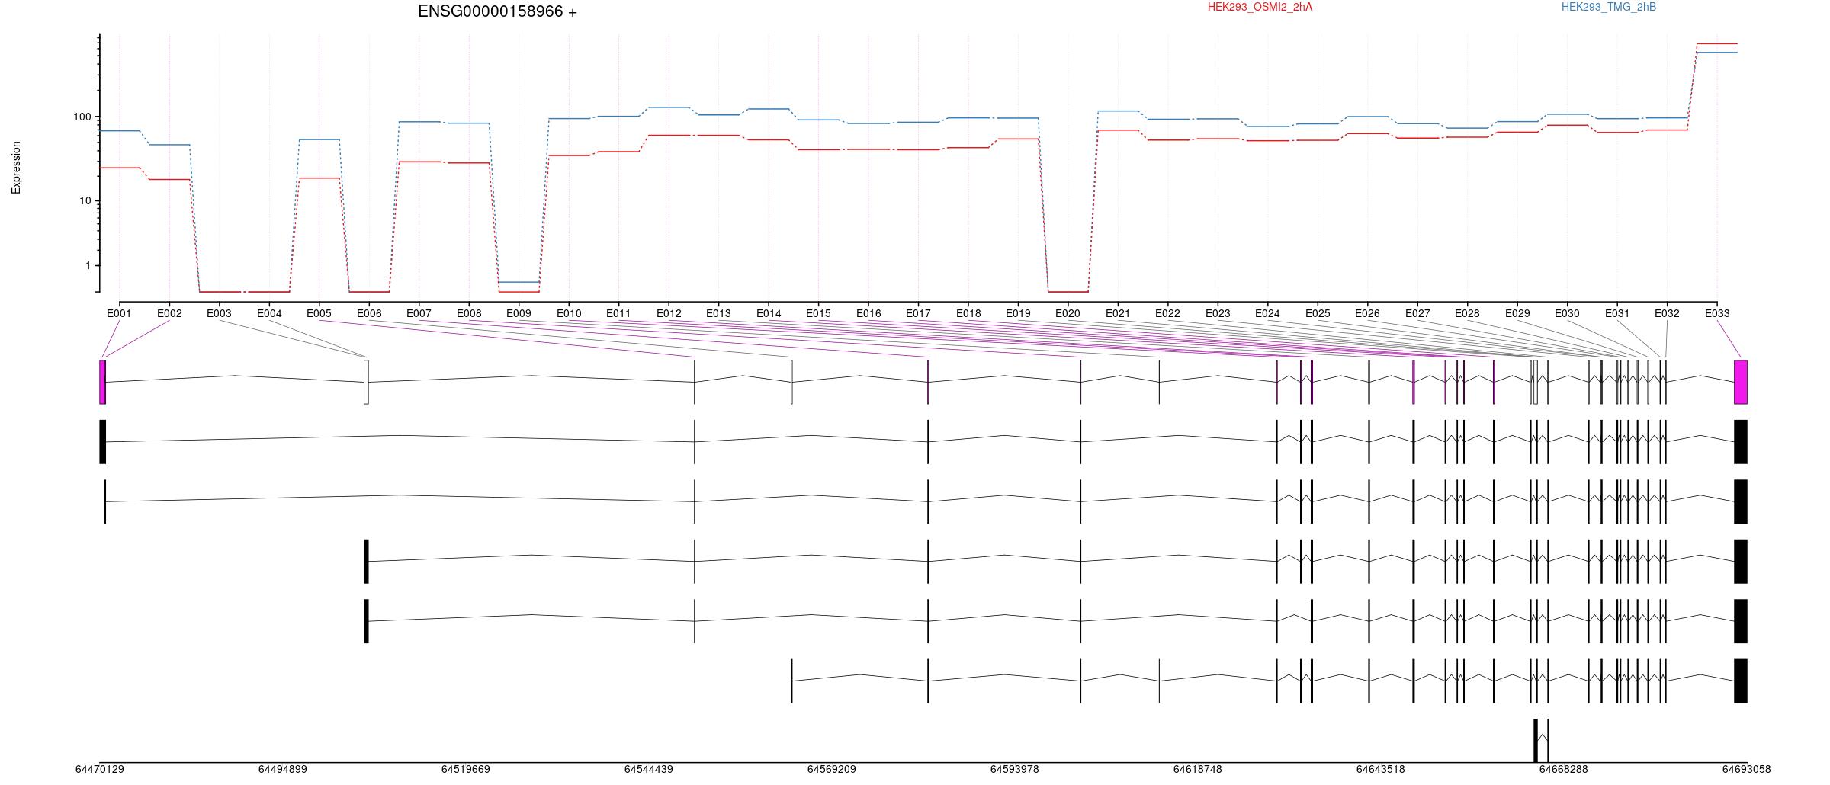The height and width of the screenshot is (785, 1830).
Task: Click exon label E010
Action: (569, 313)
